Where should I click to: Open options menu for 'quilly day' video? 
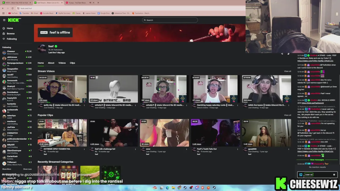(84, 105)
